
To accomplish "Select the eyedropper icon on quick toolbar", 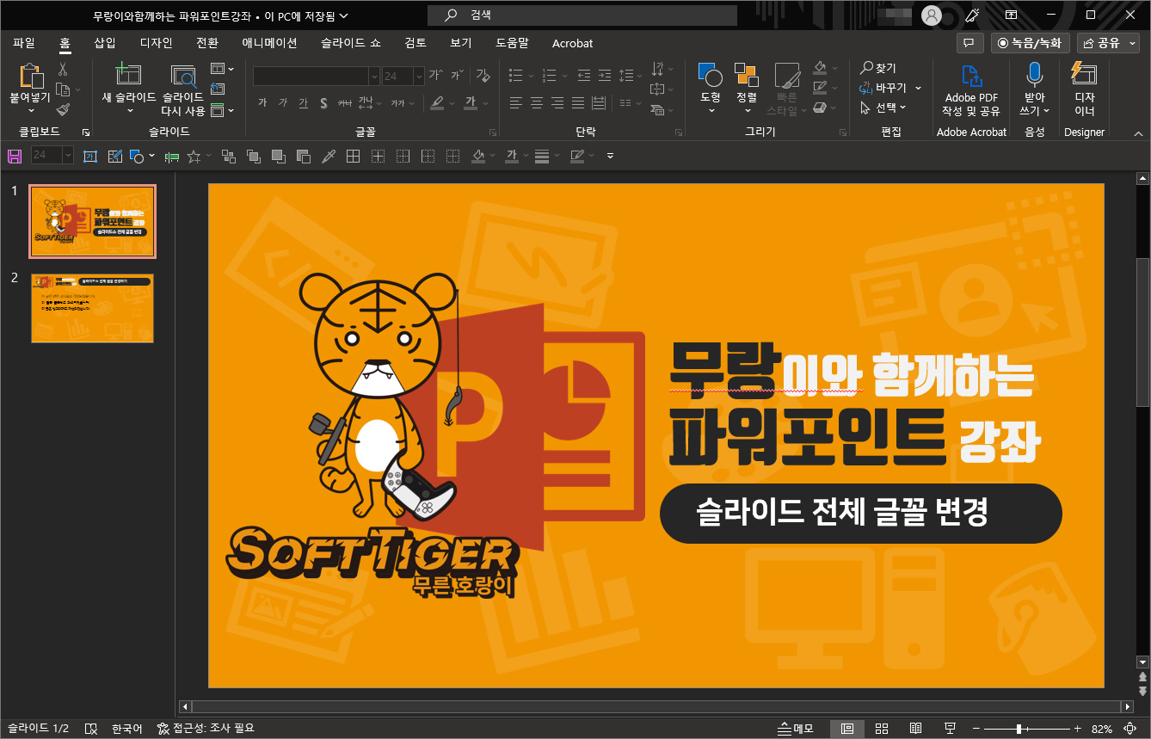I will 328,156.
